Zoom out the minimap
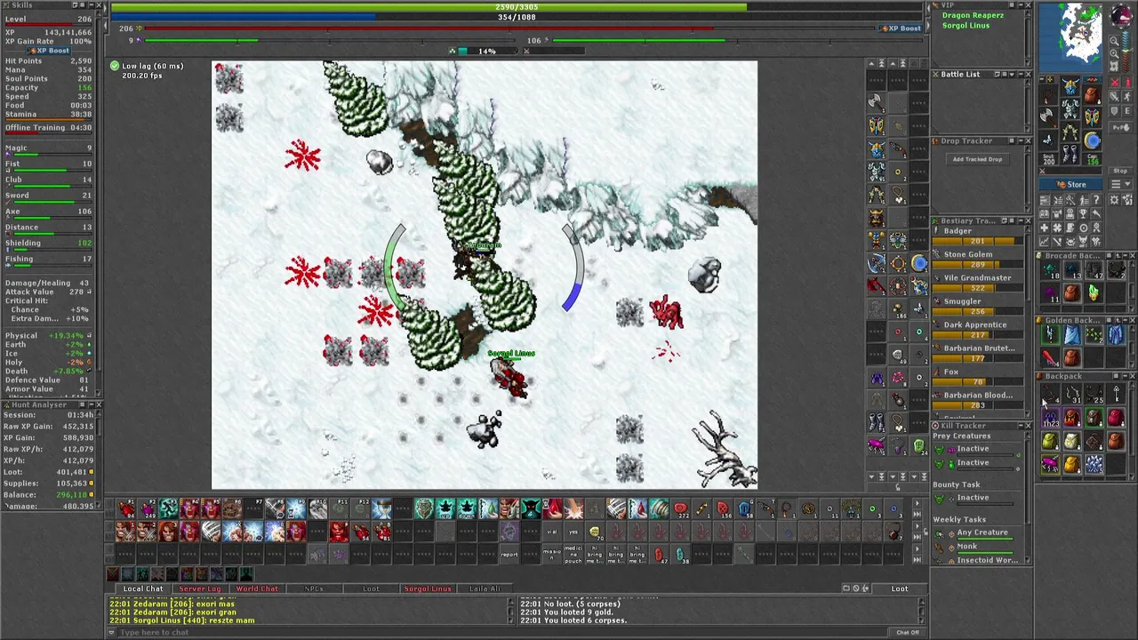 click(1114, 41)
